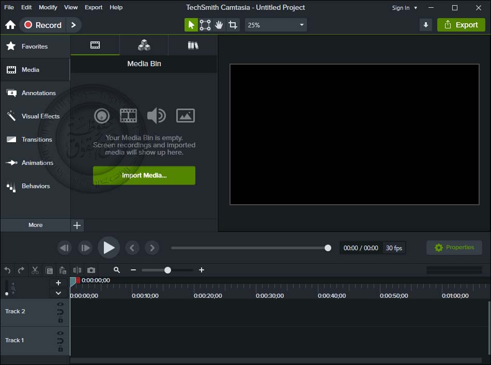Switch to the Library tab with cubes icon

[144, 45]
